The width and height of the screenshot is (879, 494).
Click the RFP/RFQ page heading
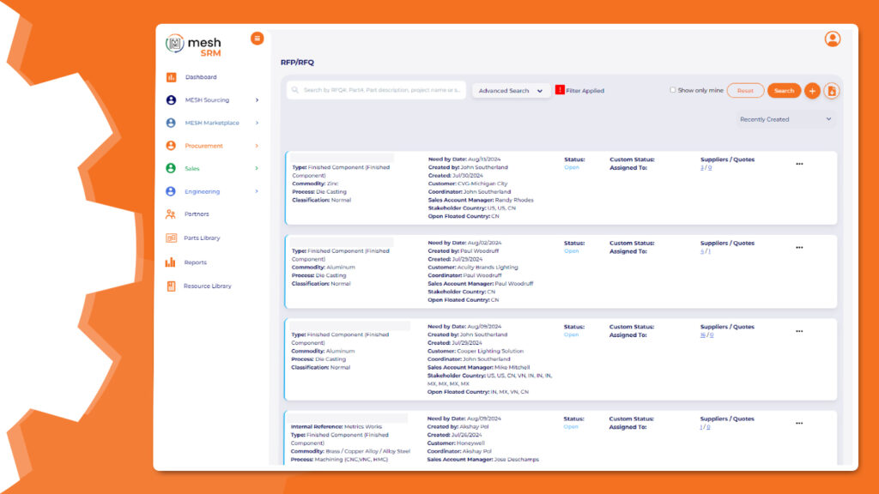297,62
